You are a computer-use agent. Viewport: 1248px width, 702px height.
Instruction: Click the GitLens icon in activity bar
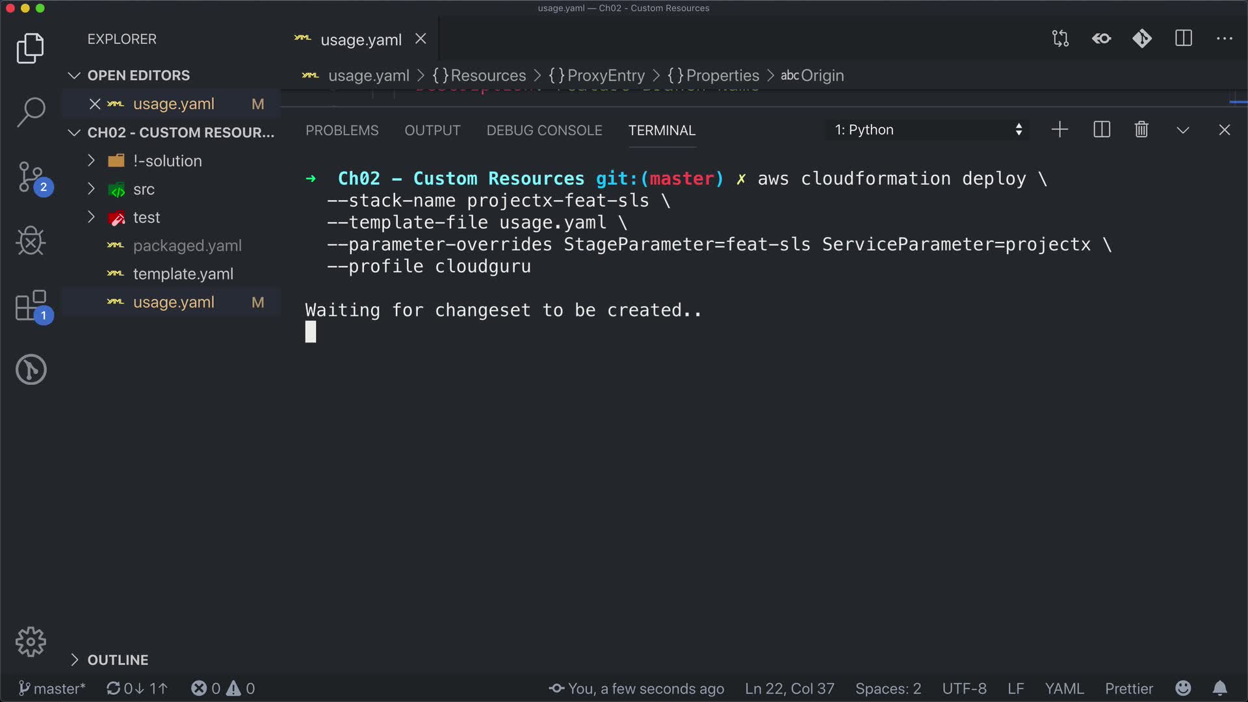pyautogui.click(x=31, y=370)
